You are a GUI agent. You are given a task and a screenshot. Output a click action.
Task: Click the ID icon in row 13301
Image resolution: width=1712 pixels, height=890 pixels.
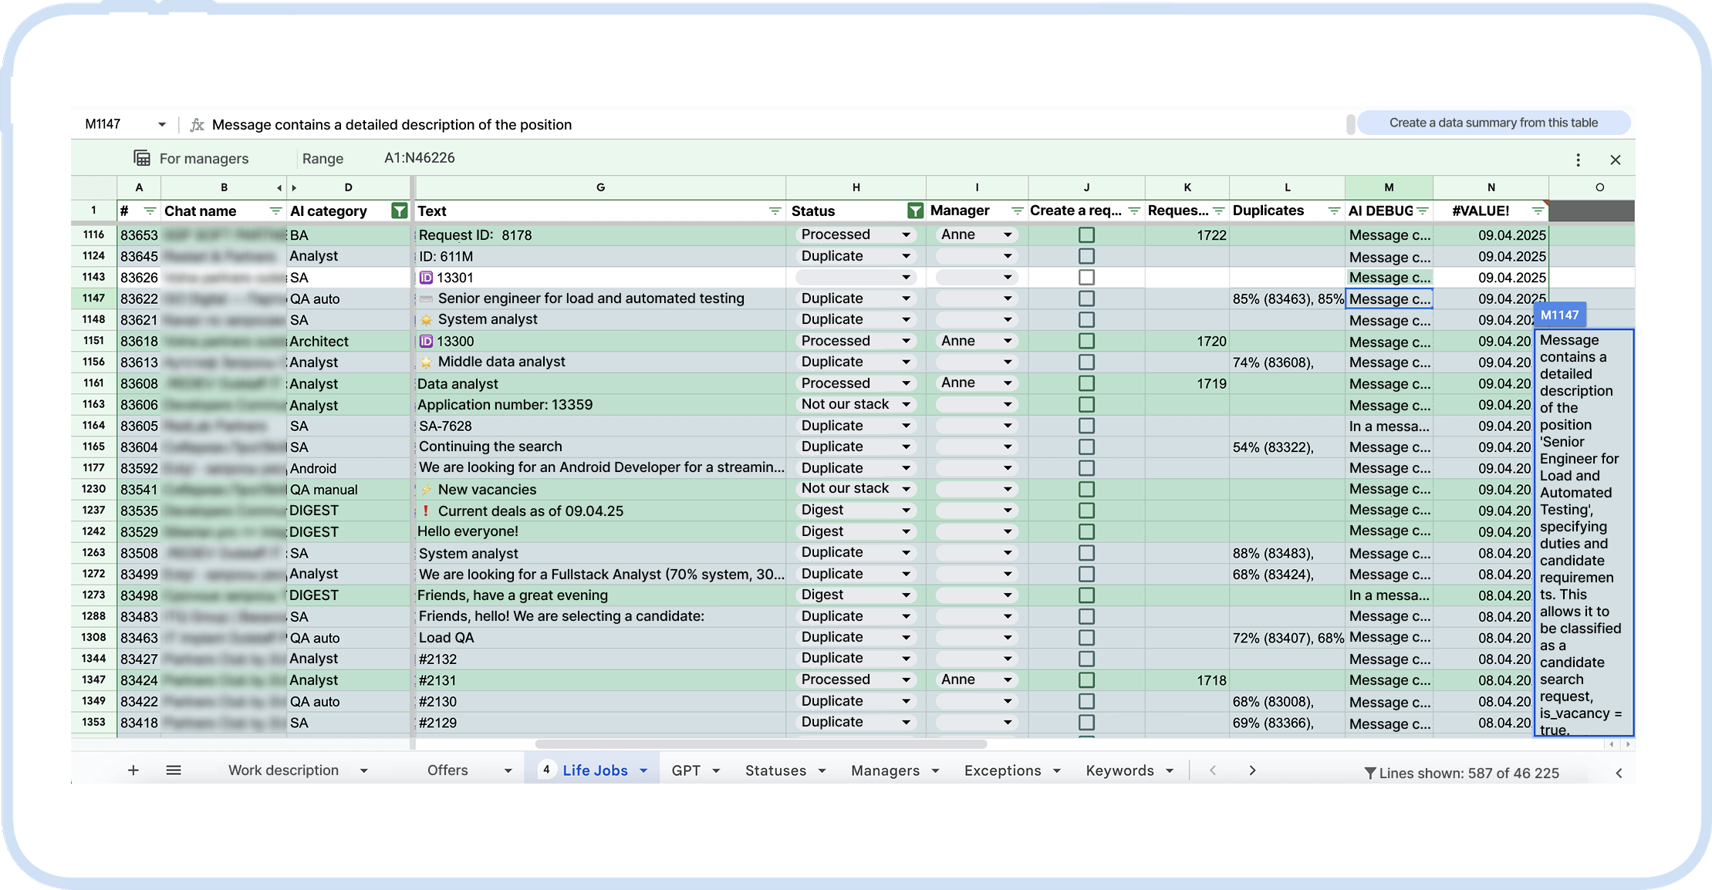(x=426, y=278)
